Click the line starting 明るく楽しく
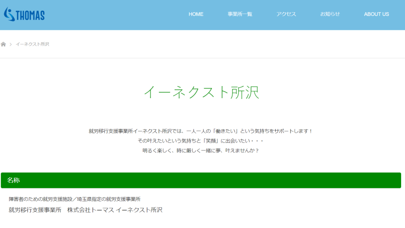This screenshot has height=228, width=405. pos(201,150)
